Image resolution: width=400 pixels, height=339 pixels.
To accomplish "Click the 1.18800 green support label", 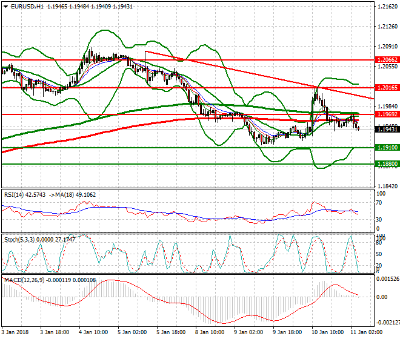I will pos(387,163).
